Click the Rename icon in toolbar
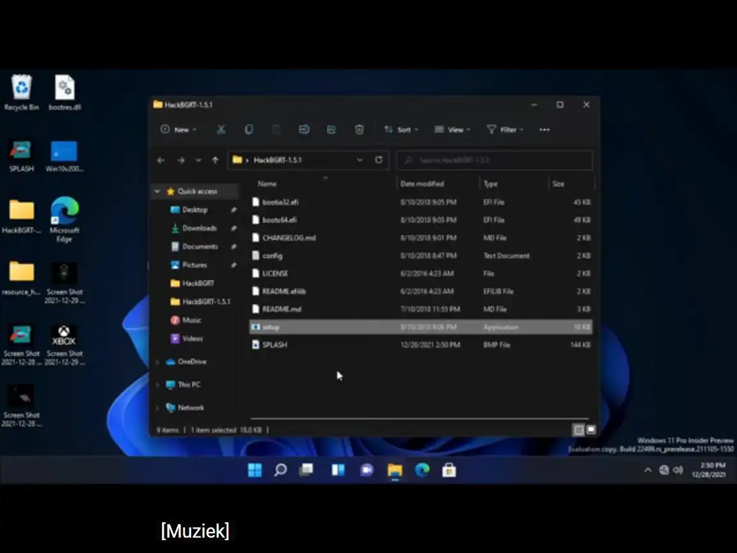Screen dimensions: 737x553 [304, 129]
